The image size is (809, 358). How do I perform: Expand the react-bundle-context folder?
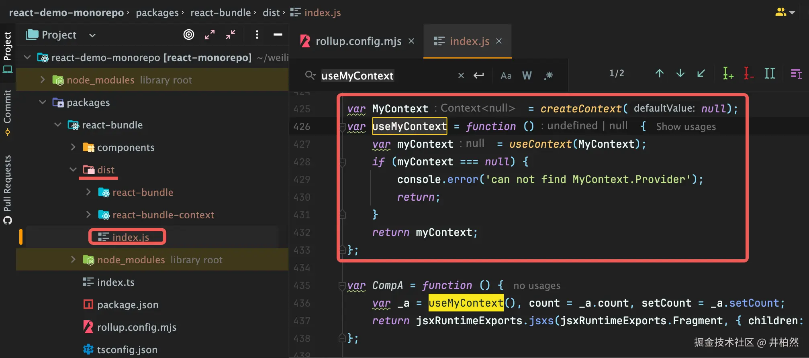(88, 215)
